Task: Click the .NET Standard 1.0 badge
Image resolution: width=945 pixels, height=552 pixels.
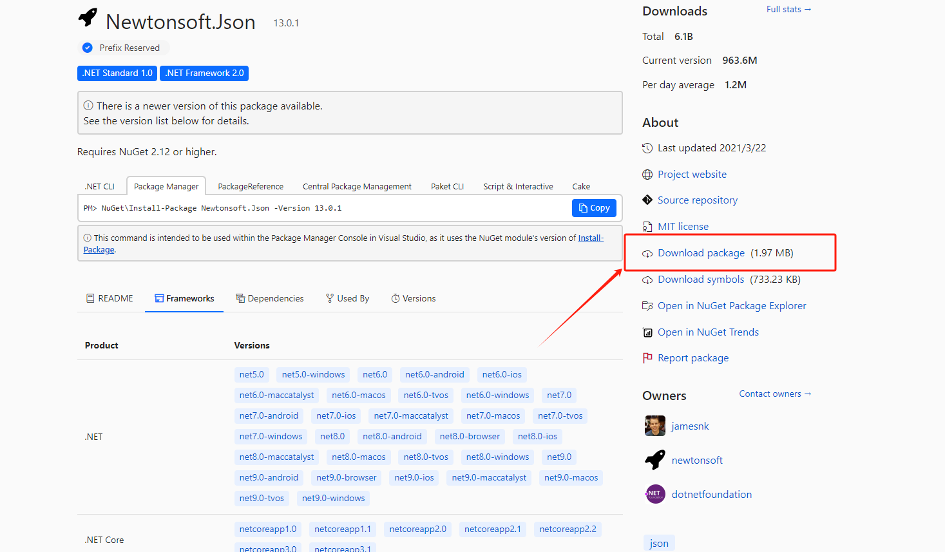Action: 117,73
